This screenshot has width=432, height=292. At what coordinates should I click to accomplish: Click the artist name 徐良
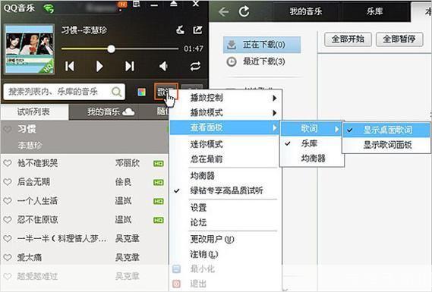pyautogui.click(x=123, y=182)
